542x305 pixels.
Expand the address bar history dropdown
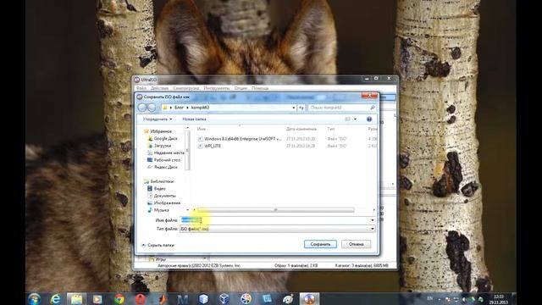pos(294,108)
